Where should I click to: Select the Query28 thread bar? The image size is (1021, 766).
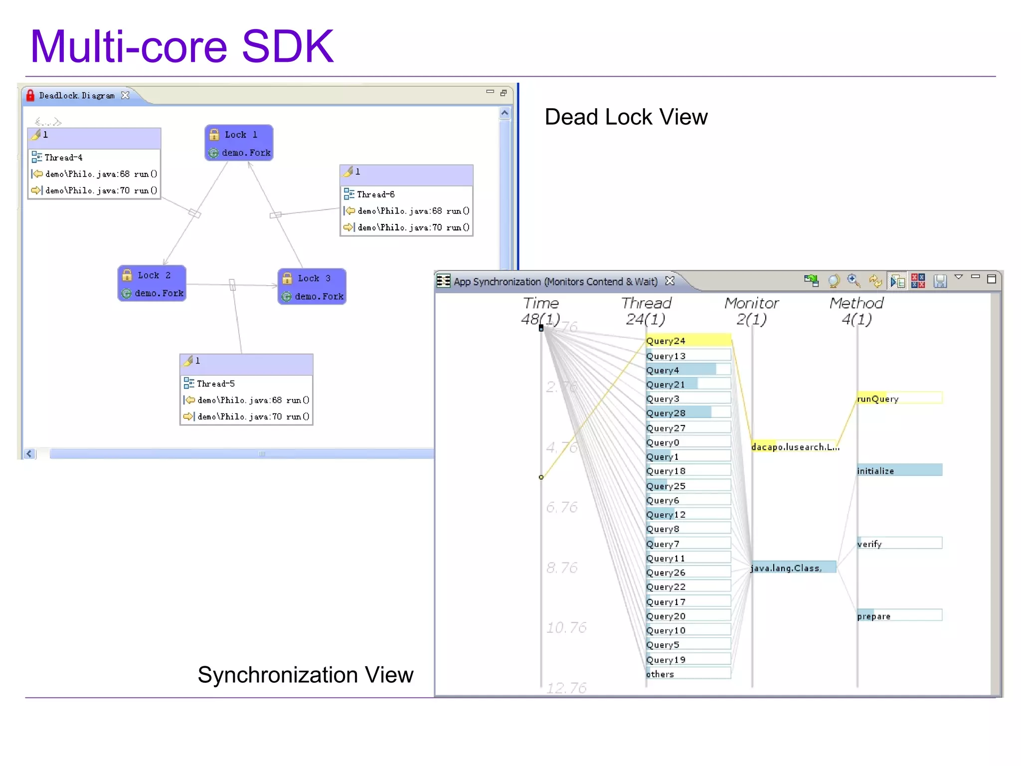pyautogui.click(x=688, y=412)
